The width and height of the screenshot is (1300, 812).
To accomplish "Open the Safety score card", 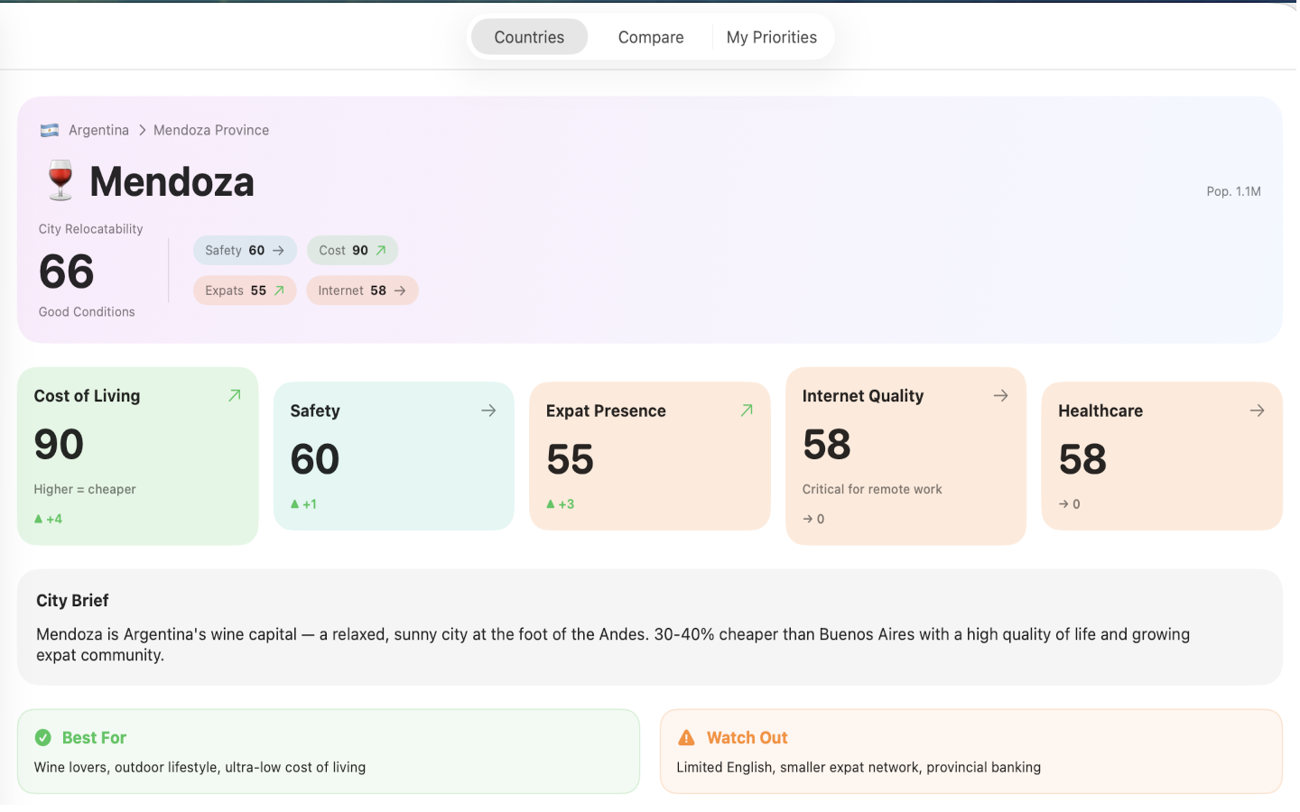I will 394,456.
